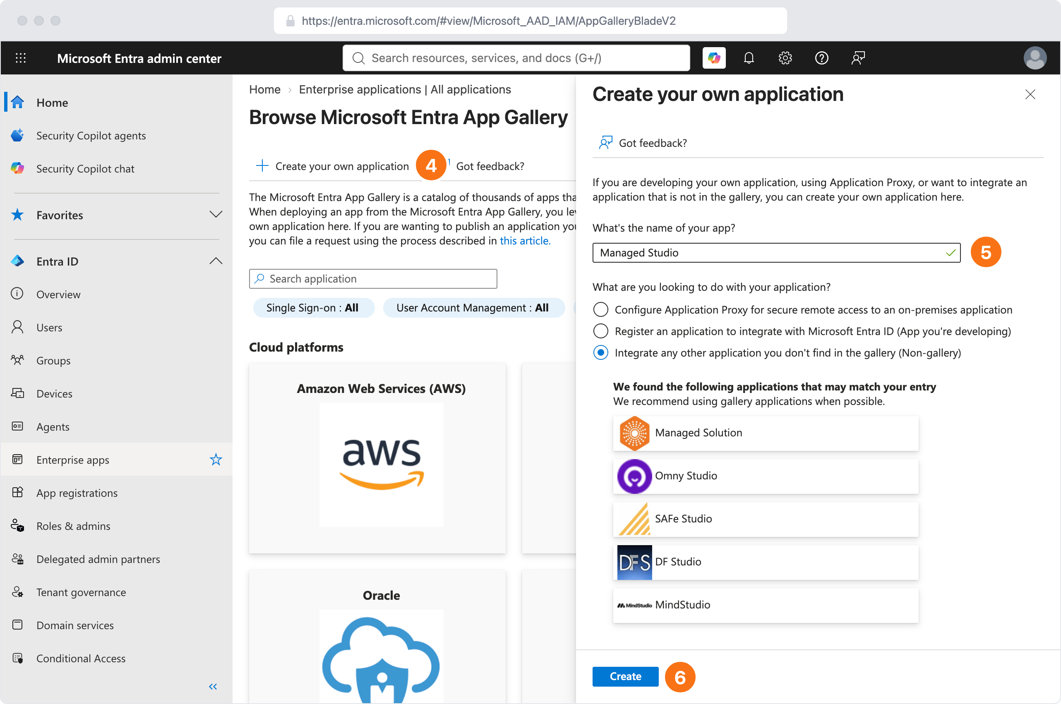Viewport: 1061px width, 704px height.
Task: Click Enterprise applications breadcrumb link
Action: (x=405, y=89)
